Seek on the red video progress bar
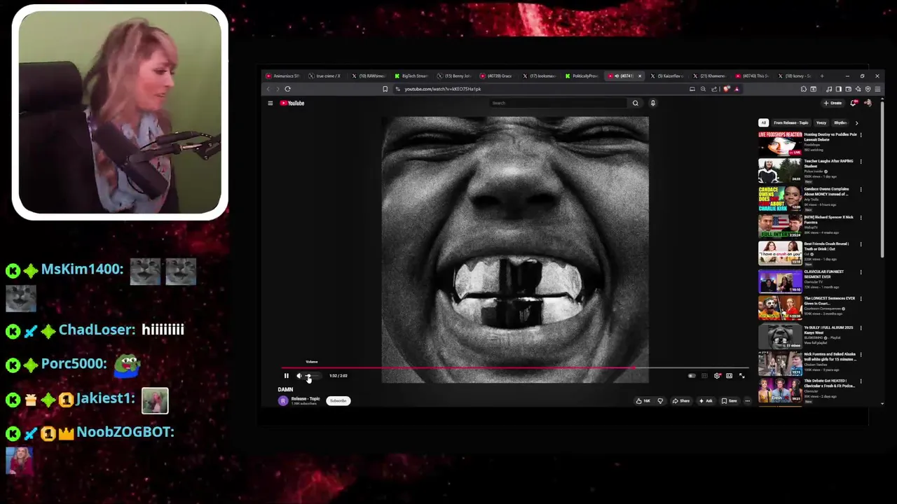The height and width of the screenshot is (504, 897). [515, 368]
